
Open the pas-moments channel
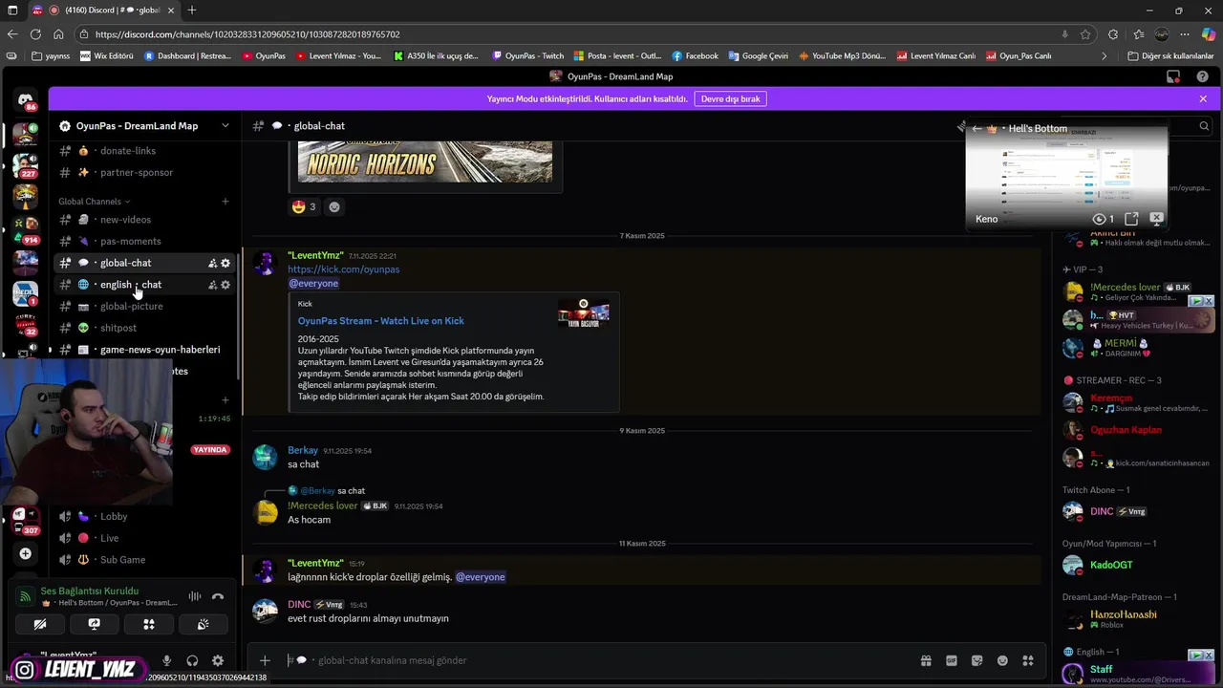pyautogui.click(x=130, y=241)
